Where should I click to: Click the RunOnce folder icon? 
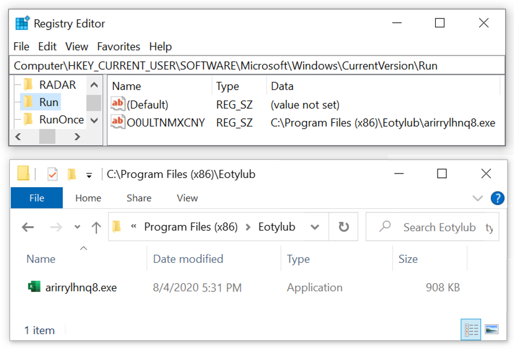click(29, 119)
